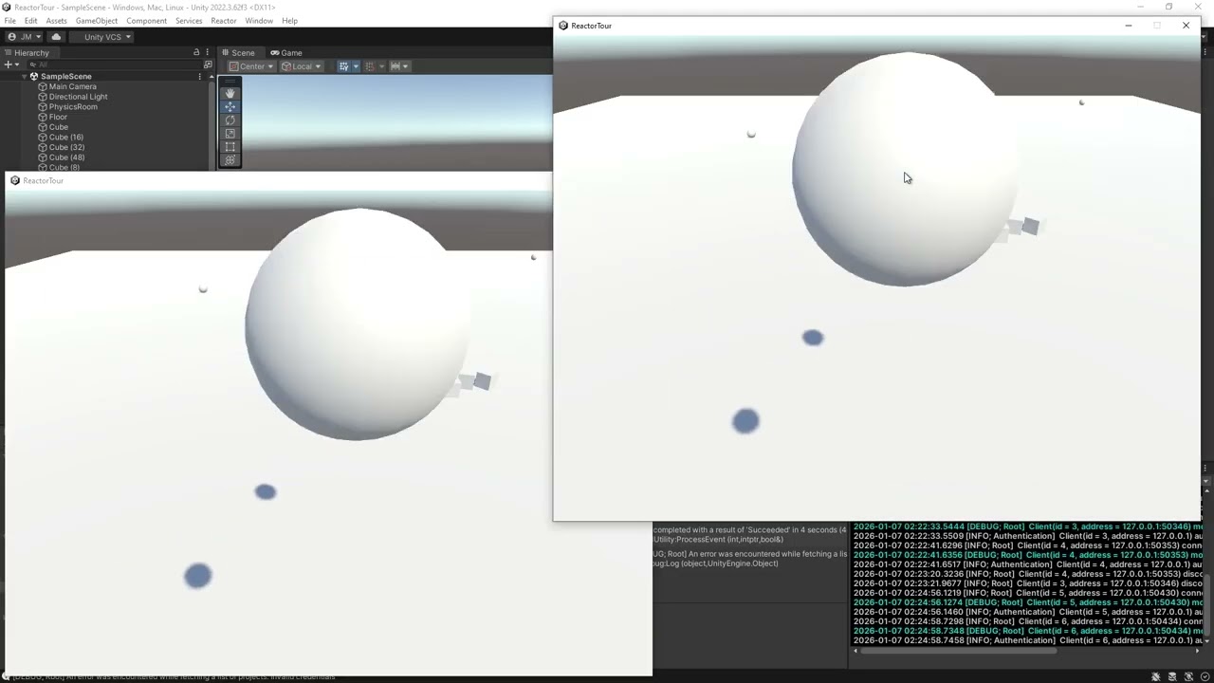This screenshot has width=1214, height=683.
Task: Select Cube (48) in the Hierarchy
Action: [66, 157]
